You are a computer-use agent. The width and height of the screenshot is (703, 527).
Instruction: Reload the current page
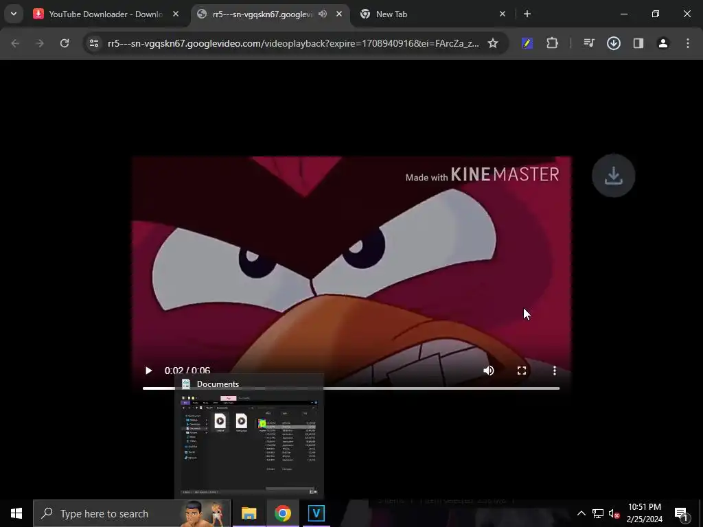coord(65,43)
